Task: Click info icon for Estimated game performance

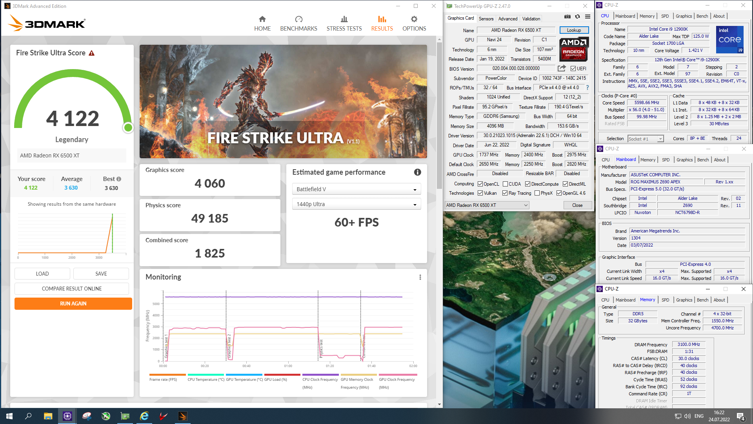Action: [418, 172]
